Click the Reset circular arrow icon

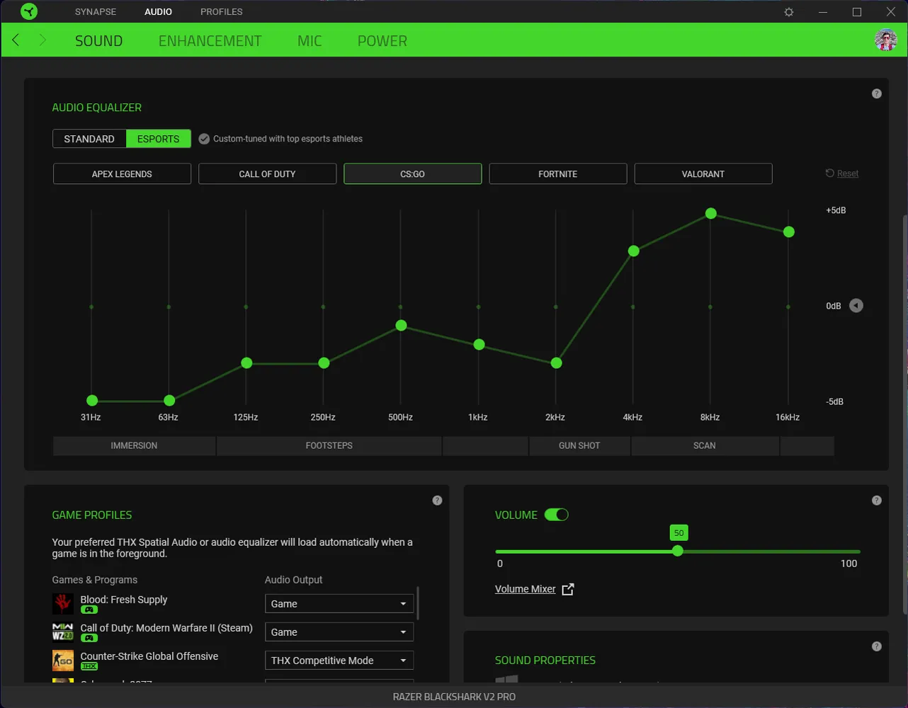click(830, 173)
